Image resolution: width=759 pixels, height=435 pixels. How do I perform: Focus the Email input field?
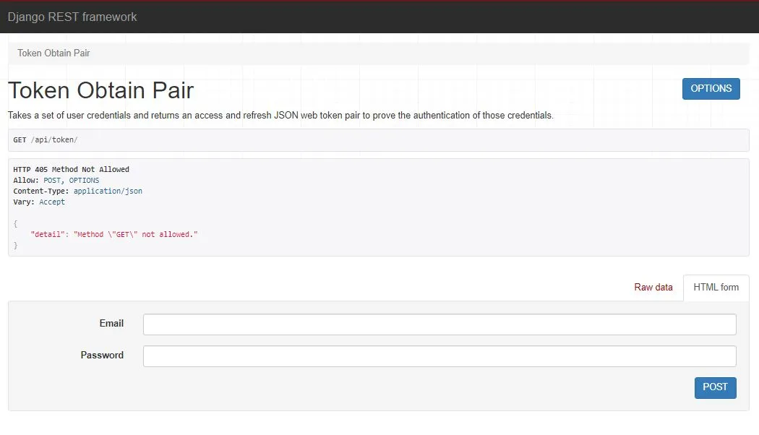point(439,324)
